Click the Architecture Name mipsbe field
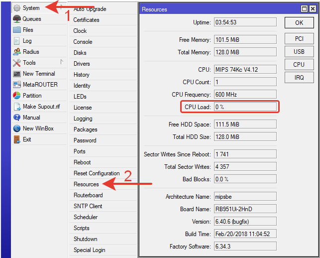 [x=245, y=197]
